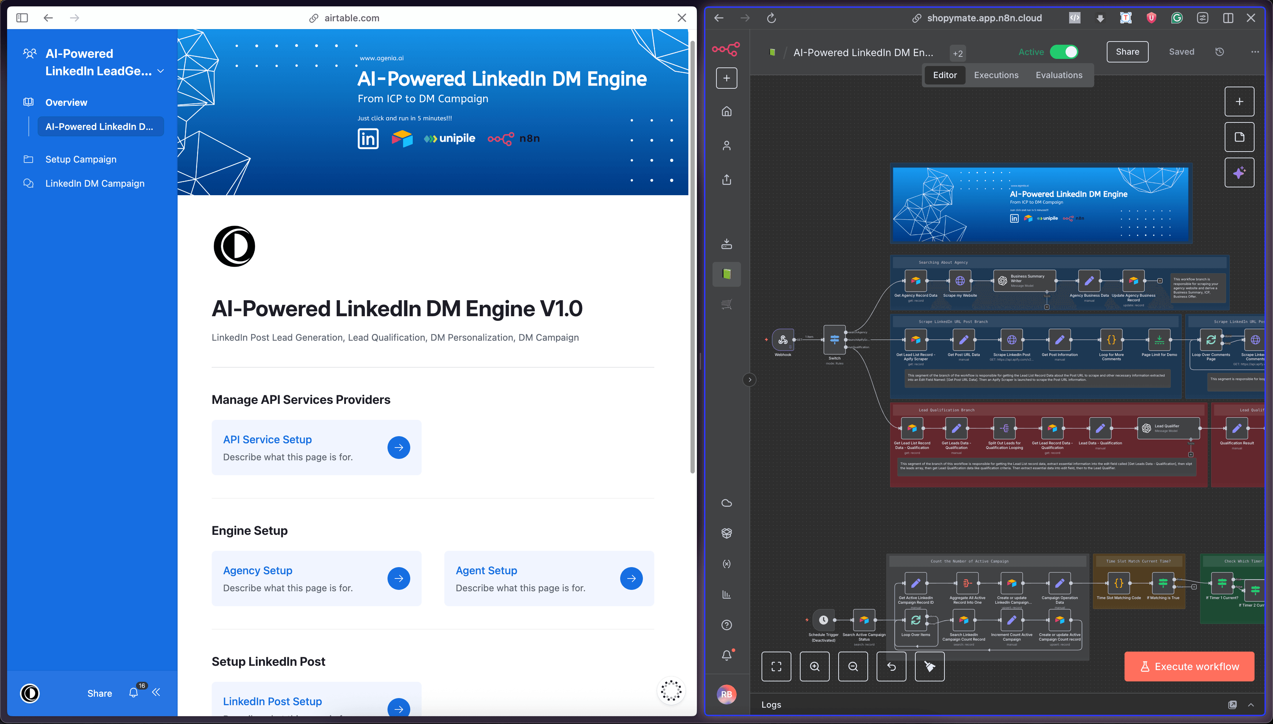Open workflow version history clock icon

(1219, 52)
